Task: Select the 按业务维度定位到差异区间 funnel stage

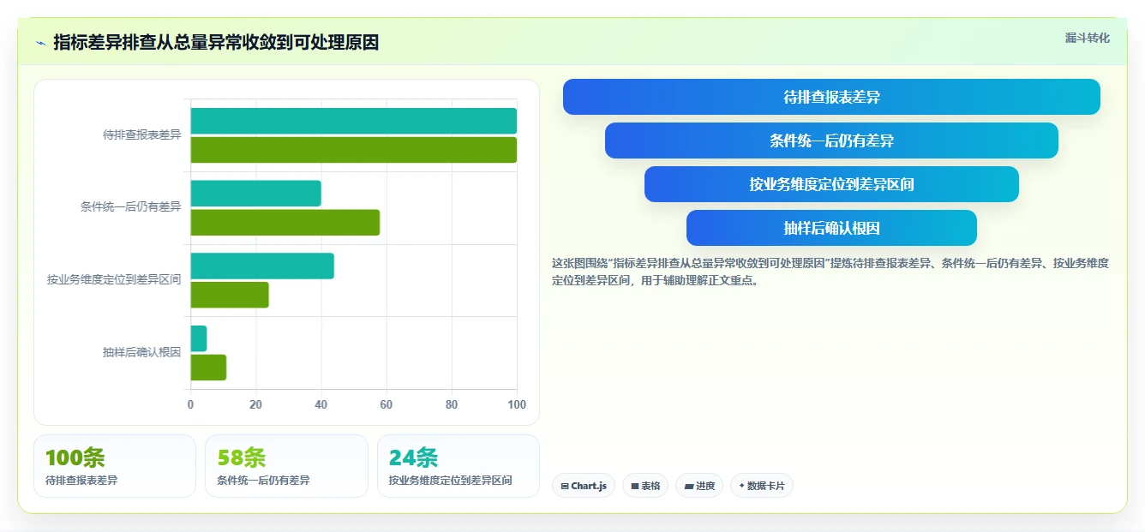Action: (831, 184)
